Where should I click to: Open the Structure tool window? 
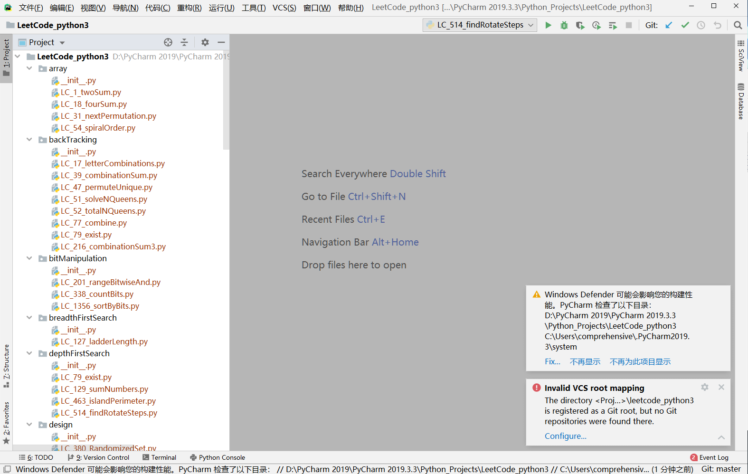[x=6, y=366]
